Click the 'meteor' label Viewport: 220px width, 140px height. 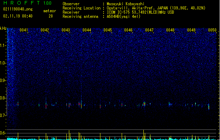point(50,11)
